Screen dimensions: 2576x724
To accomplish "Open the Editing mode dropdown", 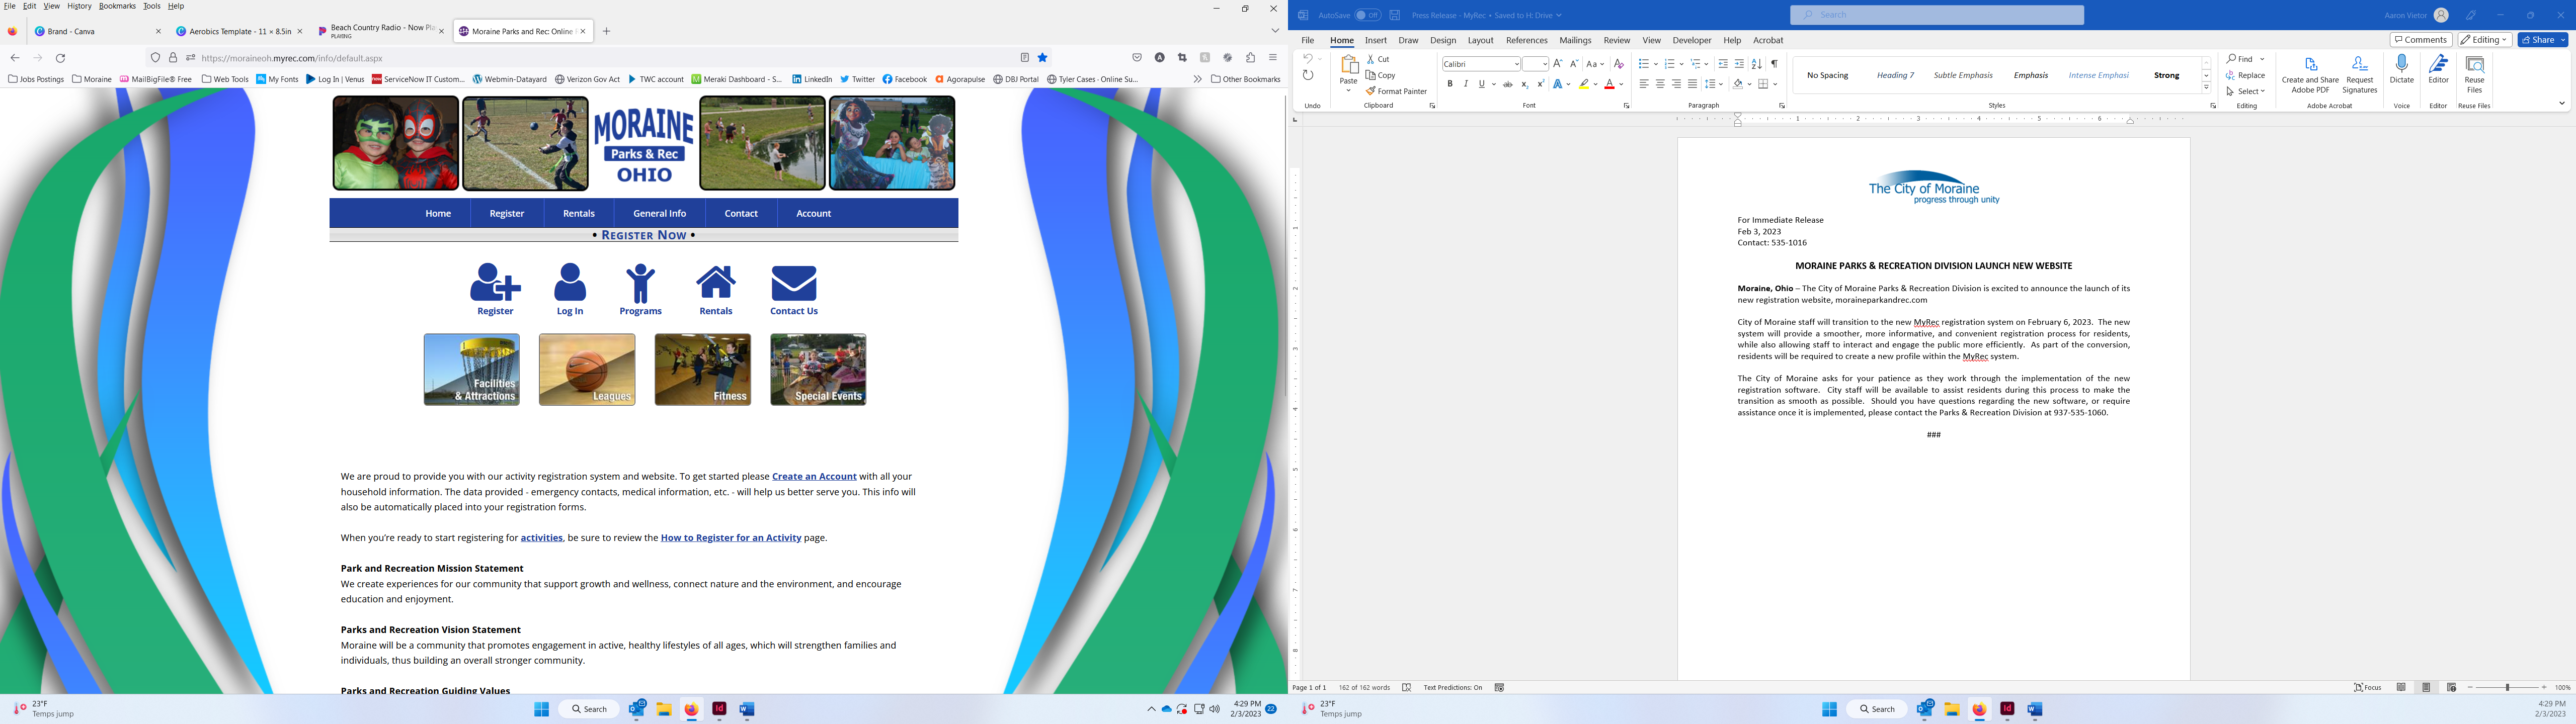I will [2484, 40].
